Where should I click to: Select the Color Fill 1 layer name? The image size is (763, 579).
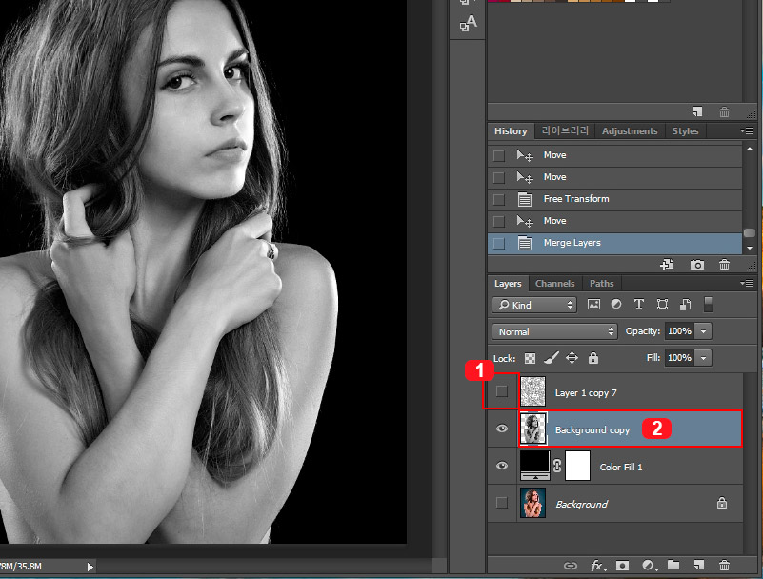pyautogui.click(x=621, y=467)
